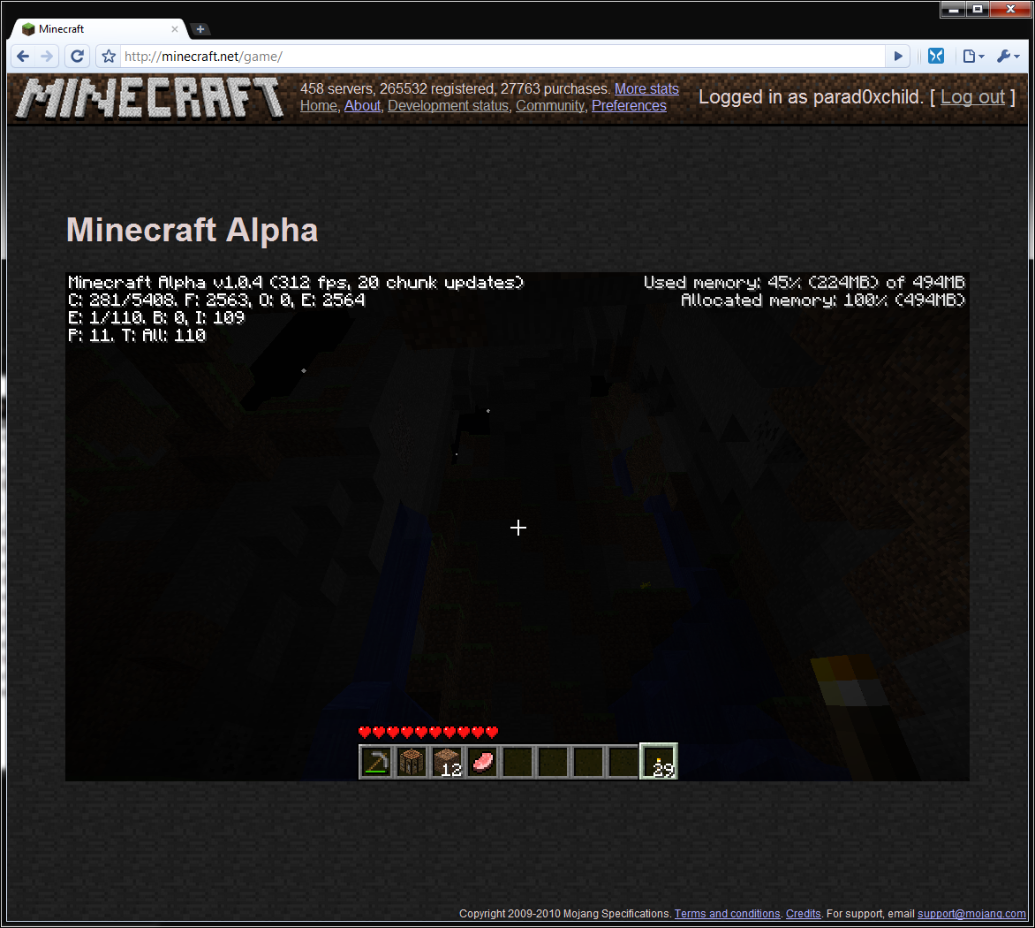1035x928 pixels.
Task: Click the first heart in the health bar
Action: coord(365,733)
